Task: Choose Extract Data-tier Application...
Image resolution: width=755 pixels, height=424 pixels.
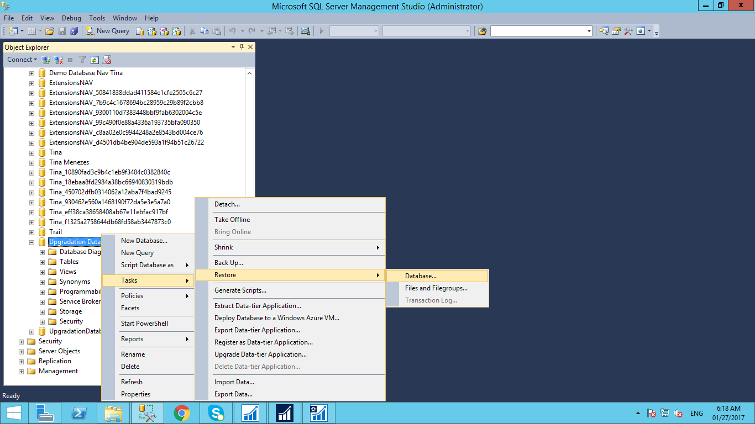Action: click(290, 306)
